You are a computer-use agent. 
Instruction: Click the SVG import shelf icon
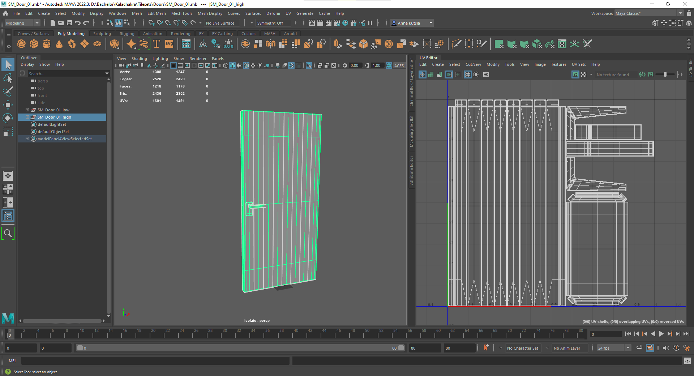(x=169, y=44)
